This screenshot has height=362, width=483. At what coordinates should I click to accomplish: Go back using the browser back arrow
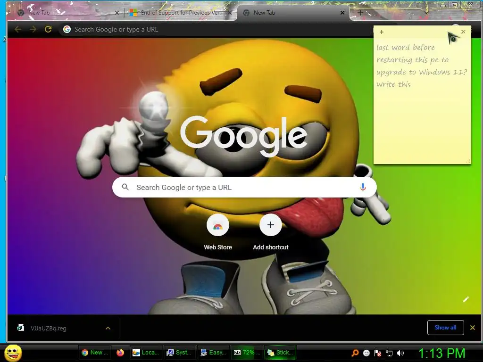pos(18,29)
